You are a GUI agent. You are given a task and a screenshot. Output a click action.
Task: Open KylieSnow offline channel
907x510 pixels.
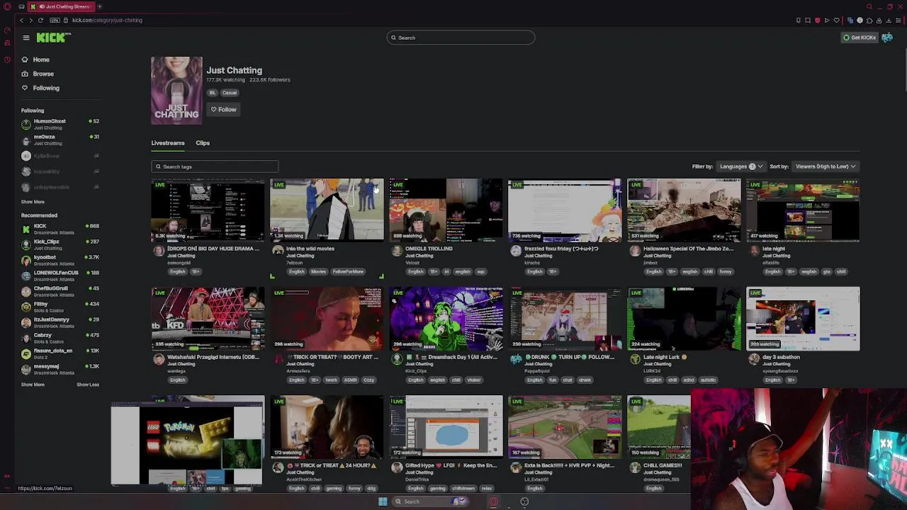tap(60, 156)
